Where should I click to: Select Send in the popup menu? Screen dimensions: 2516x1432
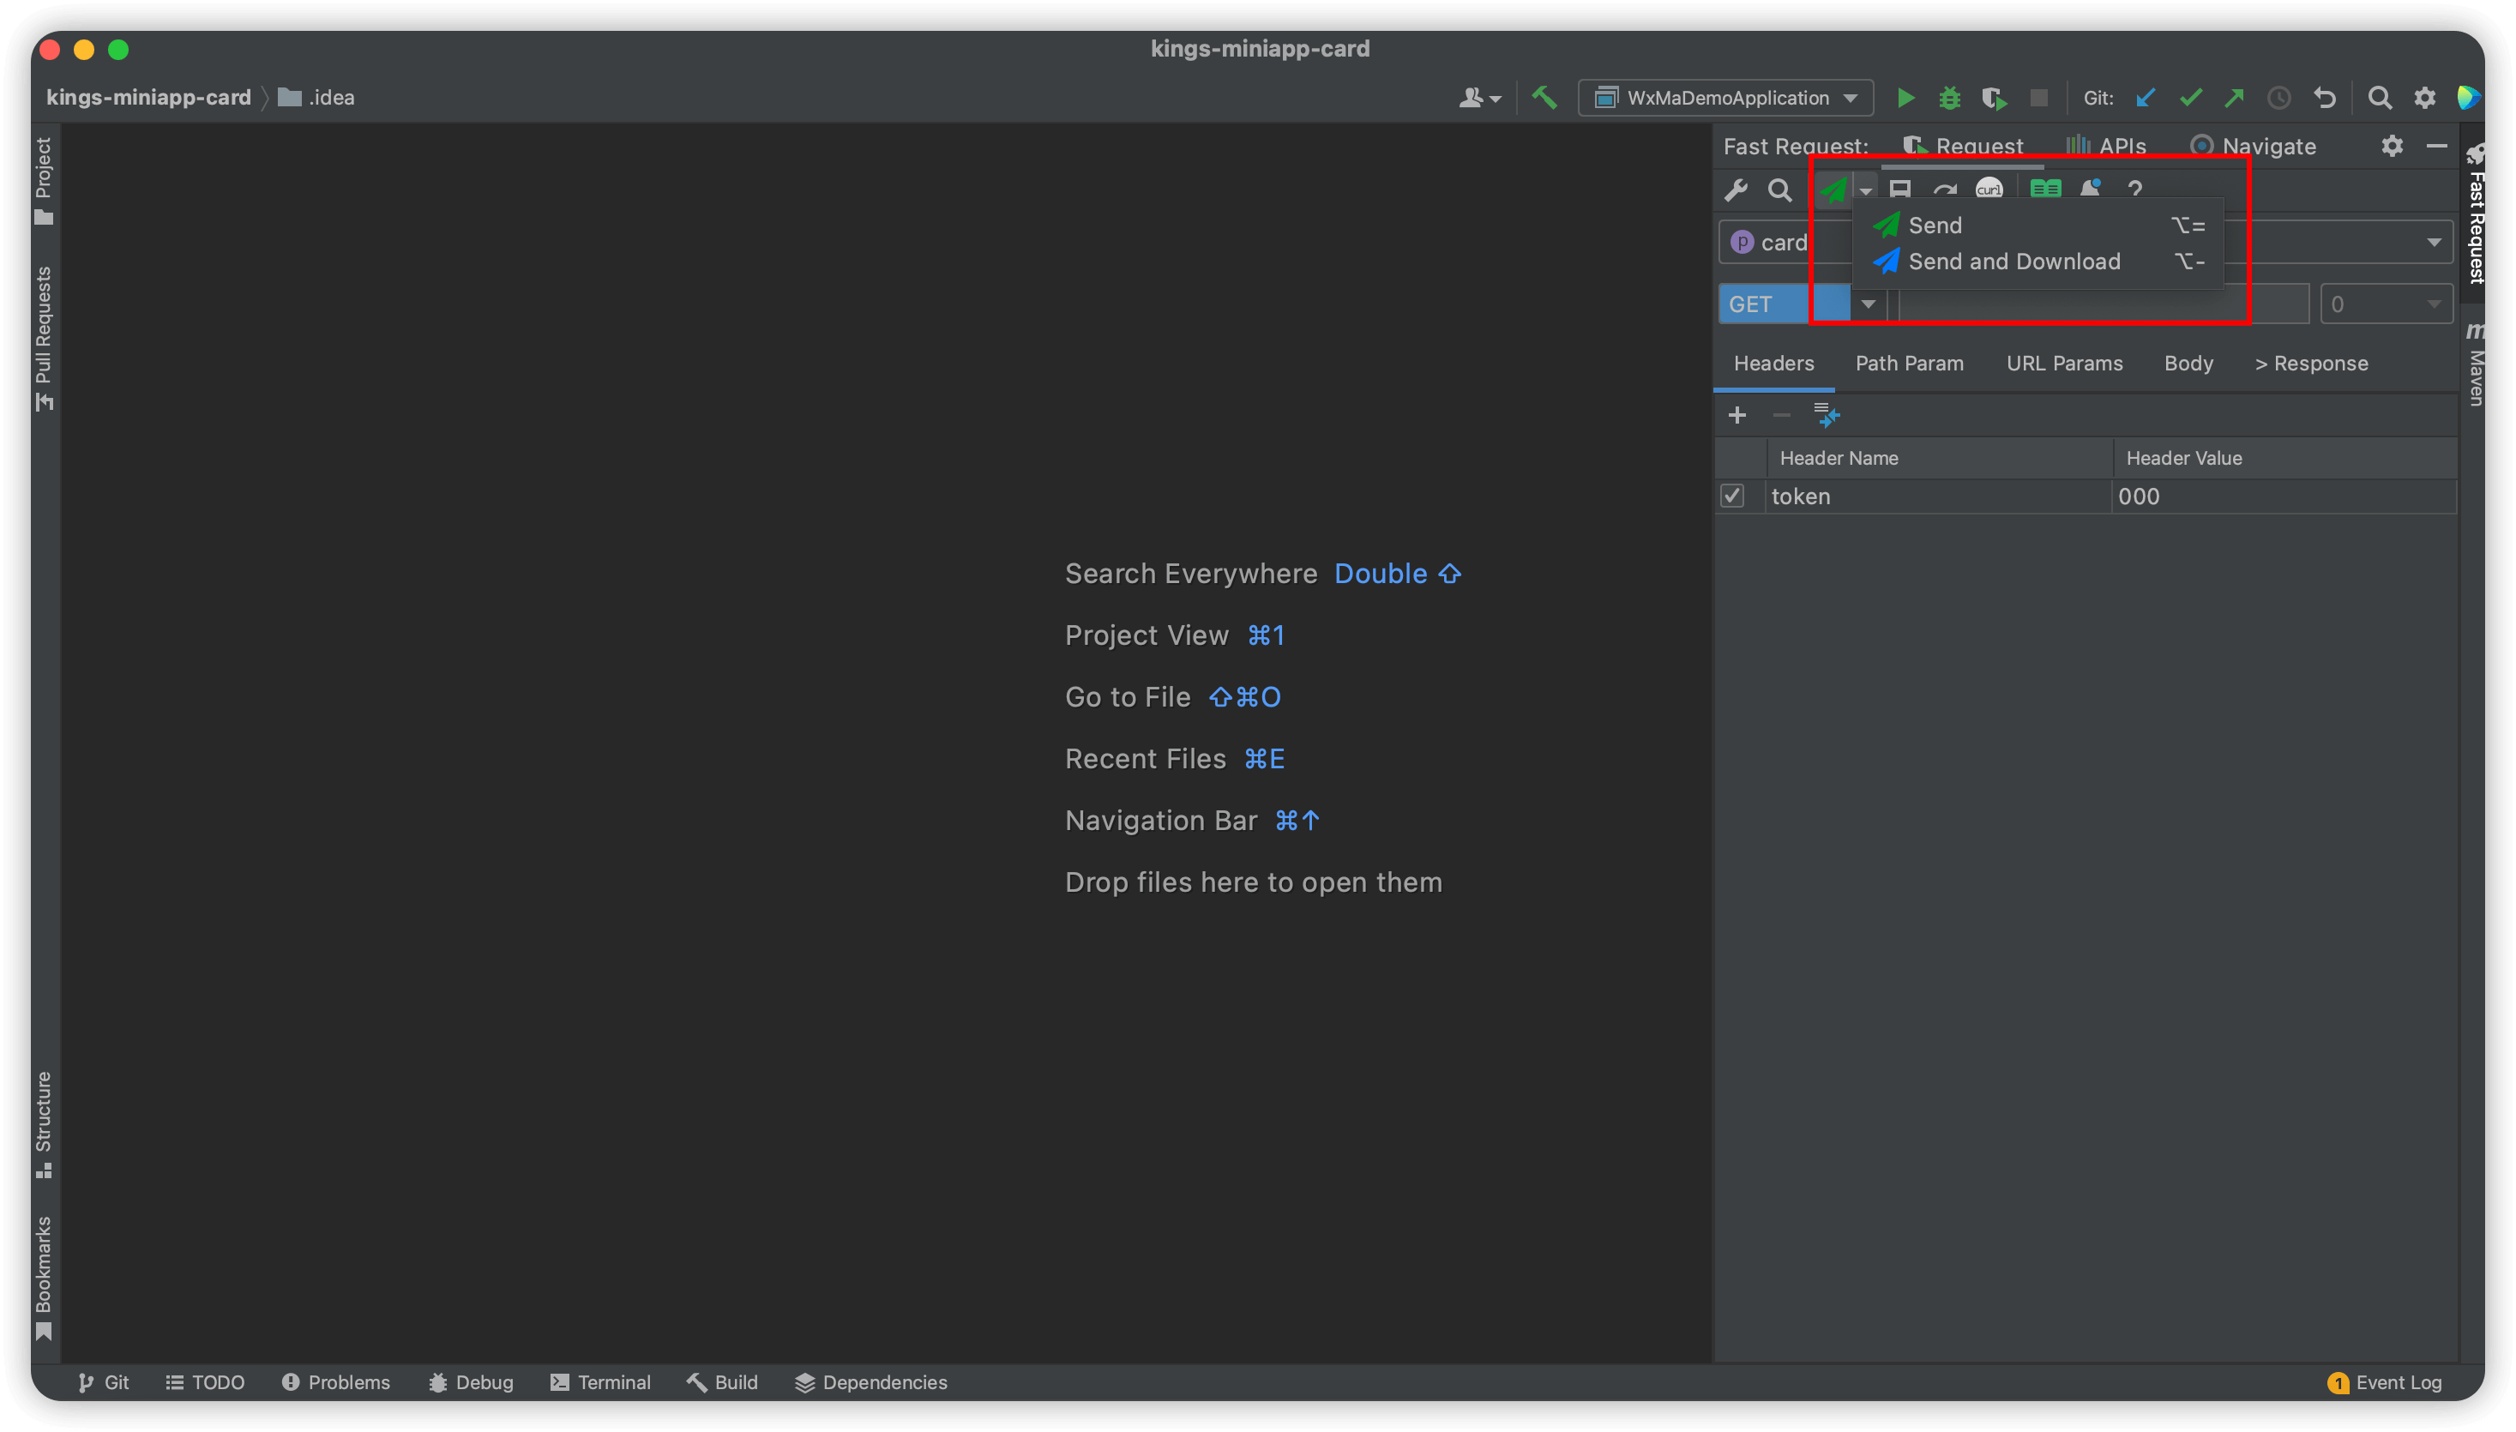click(x=1935, y=226)
